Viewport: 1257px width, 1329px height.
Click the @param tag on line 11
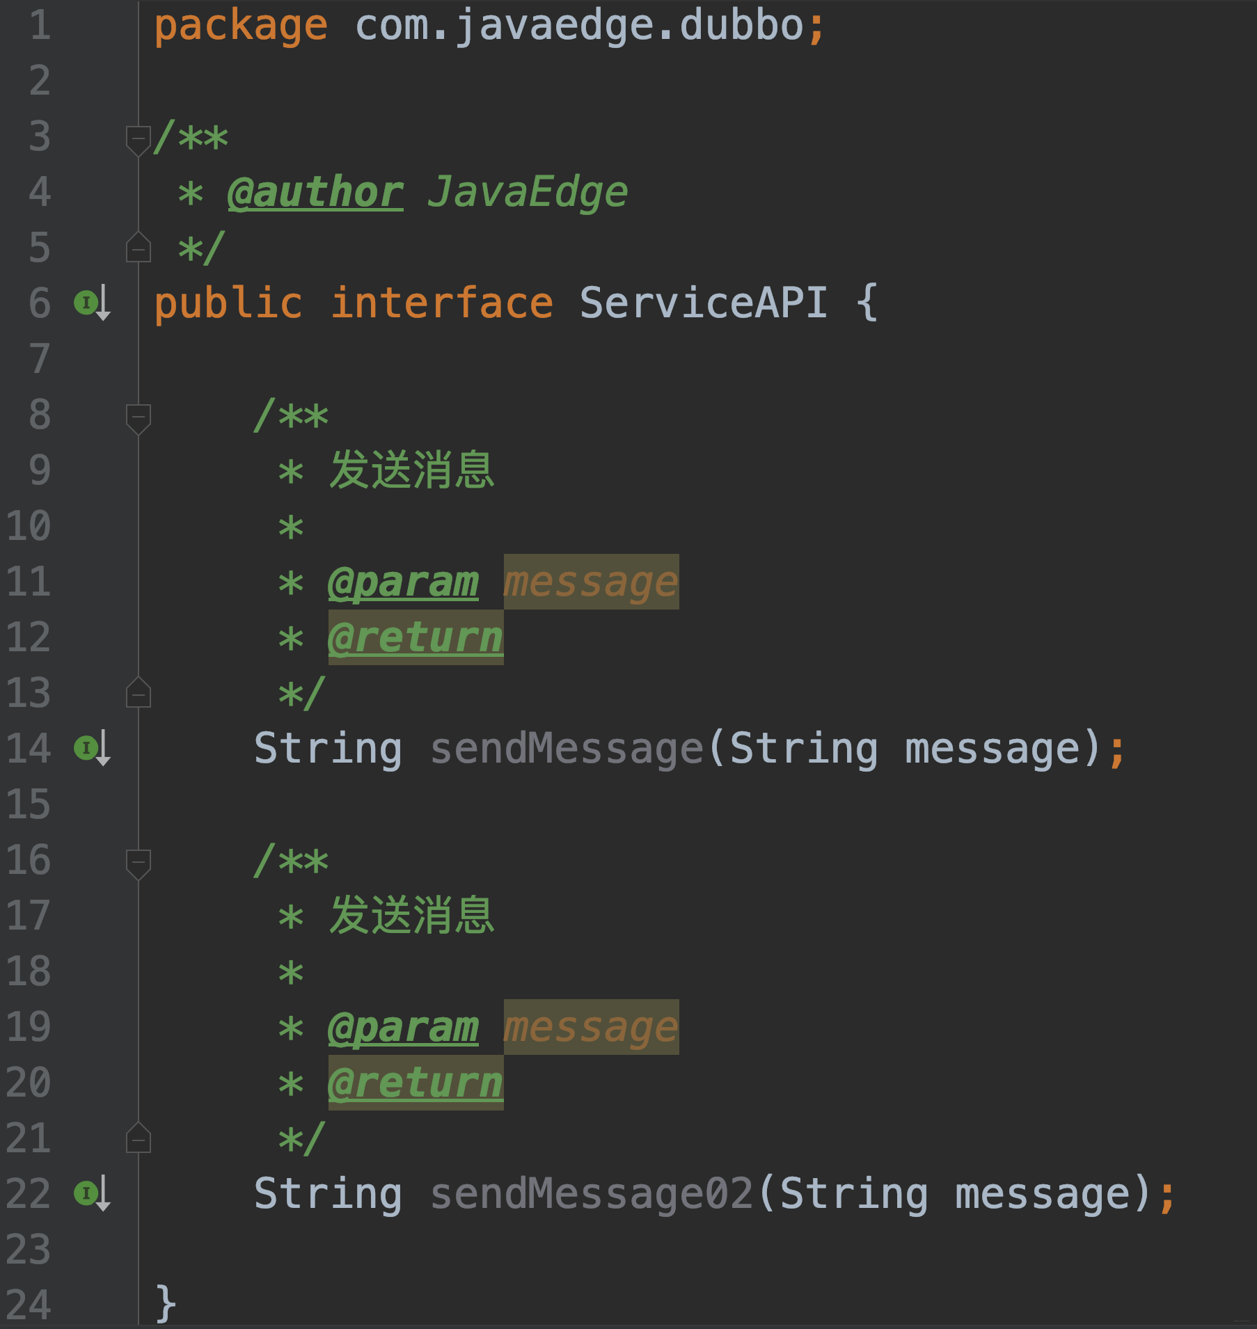[403, 582]
